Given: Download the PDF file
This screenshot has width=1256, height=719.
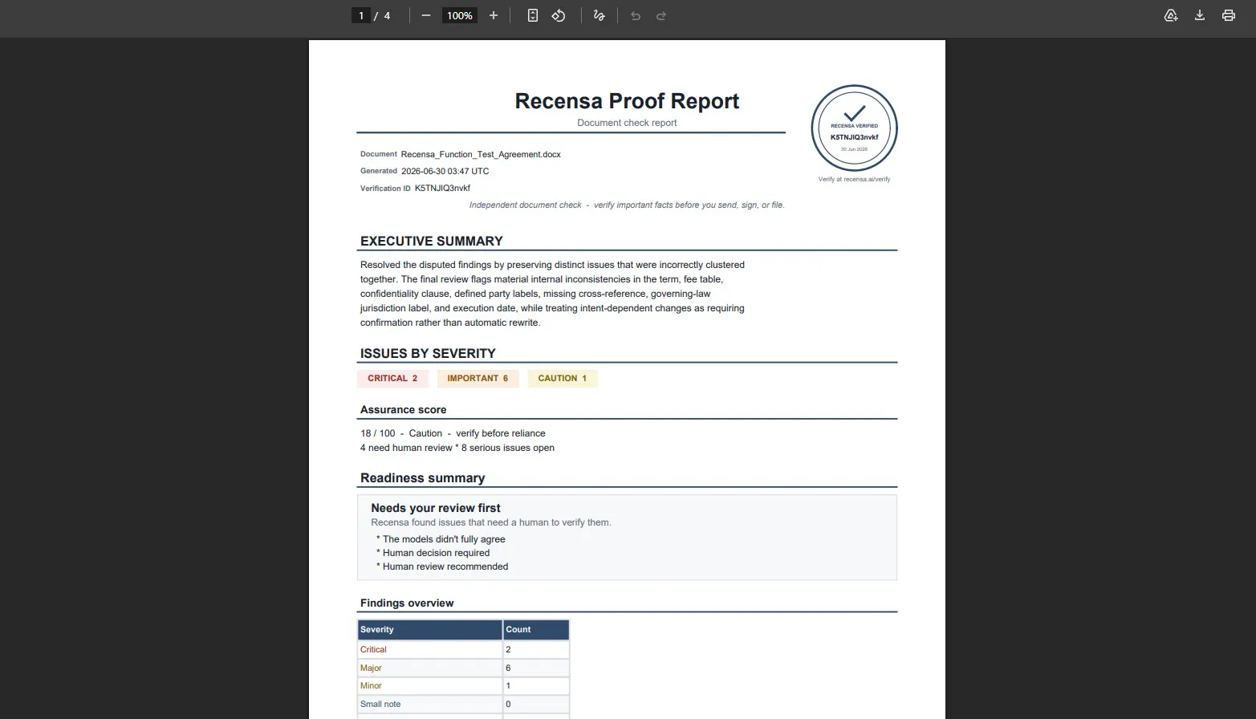Looking at the screenshot, I should pos(1200,15).
